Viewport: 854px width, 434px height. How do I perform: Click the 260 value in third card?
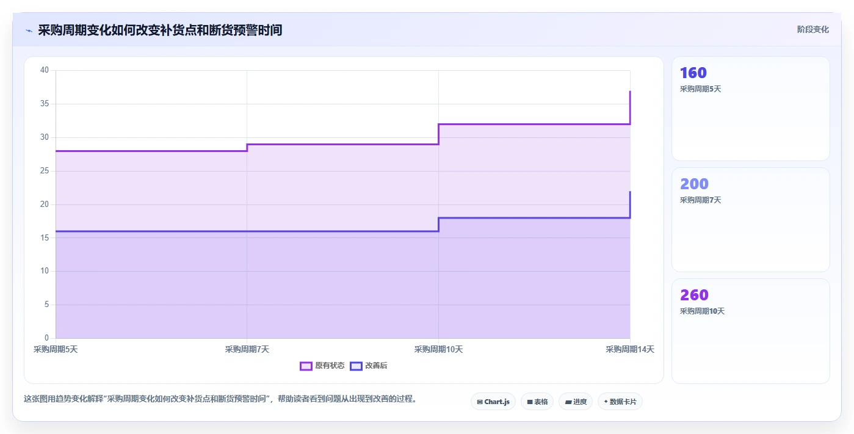tap(694, 295)
